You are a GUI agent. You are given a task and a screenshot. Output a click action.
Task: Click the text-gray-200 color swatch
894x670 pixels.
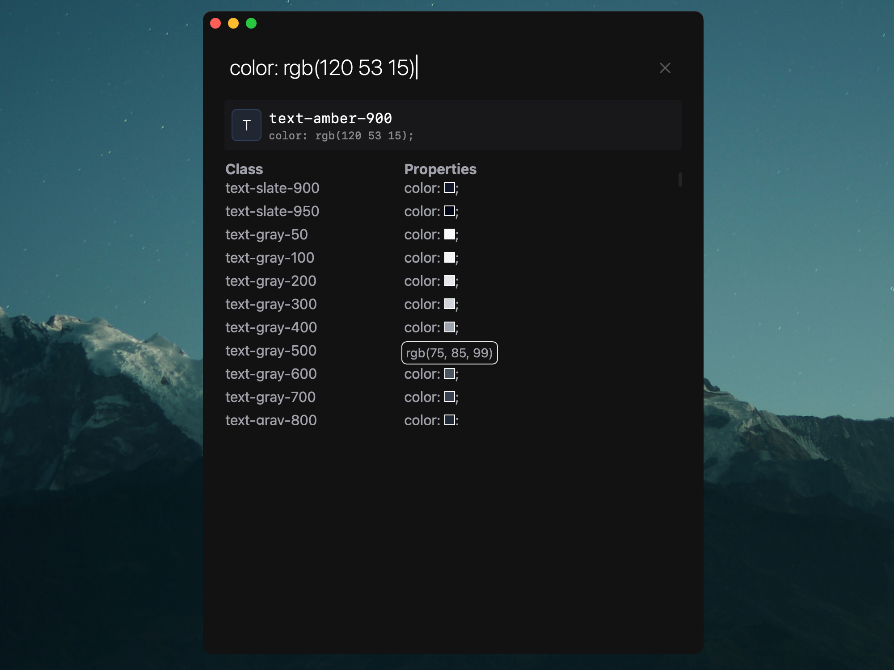click(449, 281)
